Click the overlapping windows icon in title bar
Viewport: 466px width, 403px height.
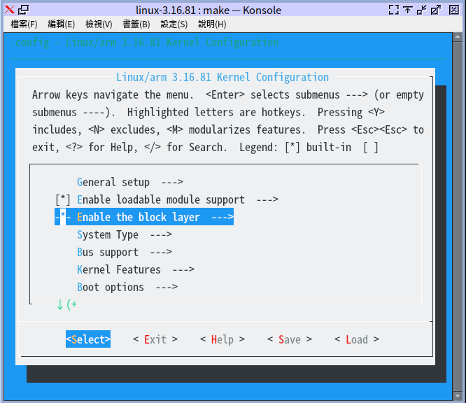click(23, 10)
